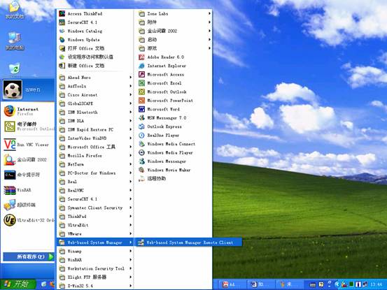Open IBM Rapid Restore PC folder

(x=95, y=129)
